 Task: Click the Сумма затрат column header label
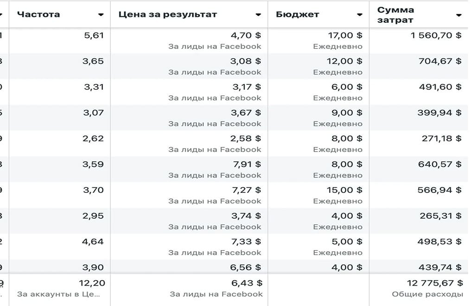click(x=395, y=15)
